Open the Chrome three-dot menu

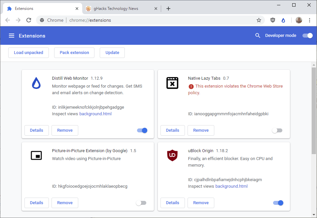pos(309,20)
